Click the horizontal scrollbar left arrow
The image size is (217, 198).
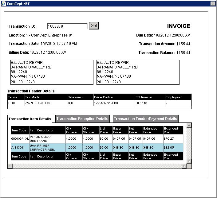pos(10,166)
